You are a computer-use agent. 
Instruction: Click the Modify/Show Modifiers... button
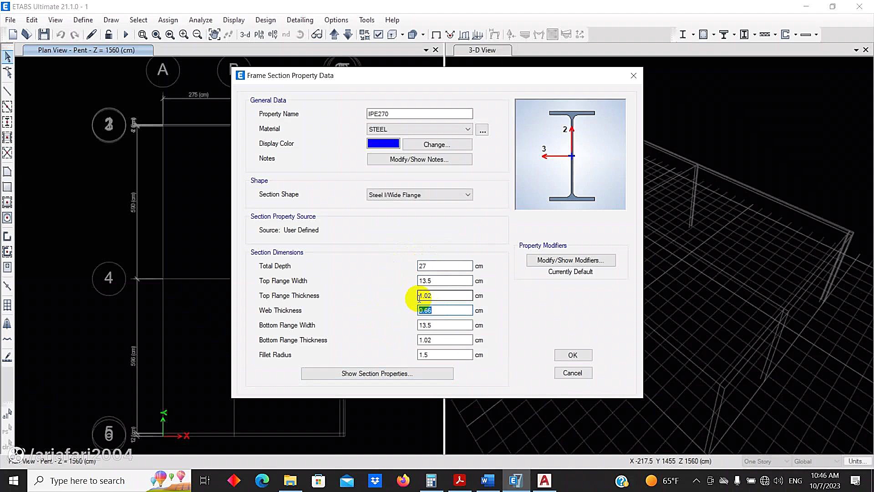point(571,260)
